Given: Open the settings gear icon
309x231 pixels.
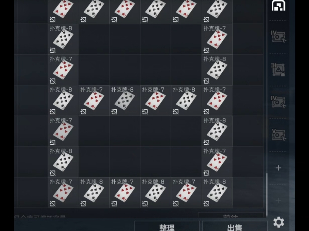Looking at the screenshot, I should pos(279,222).
